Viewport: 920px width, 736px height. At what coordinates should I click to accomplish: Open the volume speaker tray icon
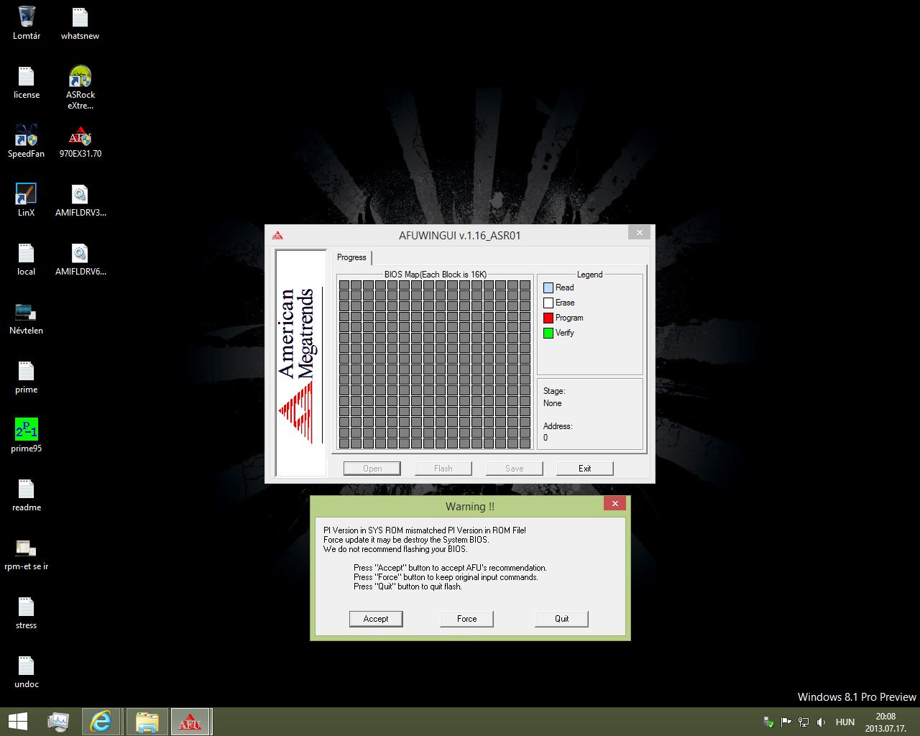click(821, 722)
